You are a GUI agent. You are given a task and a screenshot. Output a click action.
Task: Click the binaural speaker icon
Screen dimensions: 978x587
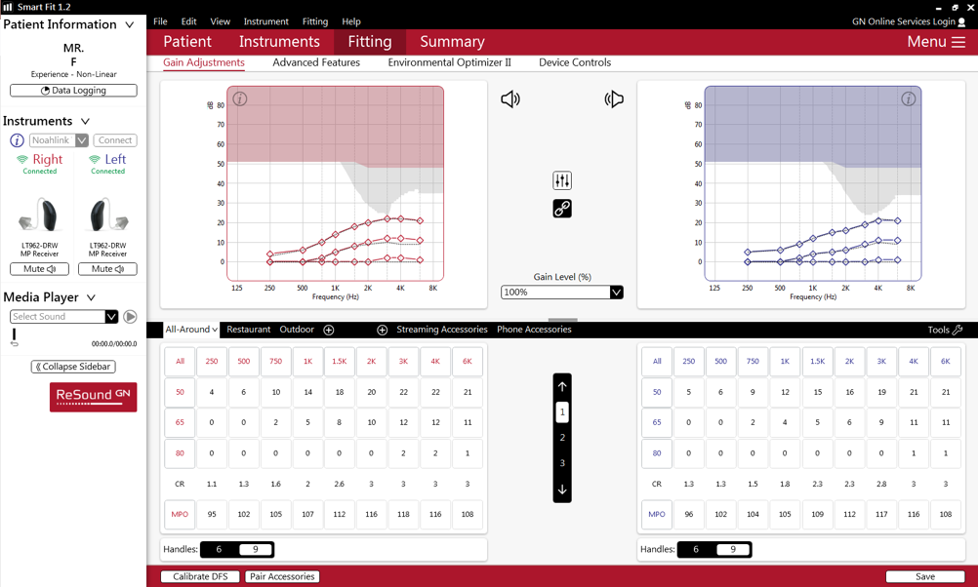(614, 99)
